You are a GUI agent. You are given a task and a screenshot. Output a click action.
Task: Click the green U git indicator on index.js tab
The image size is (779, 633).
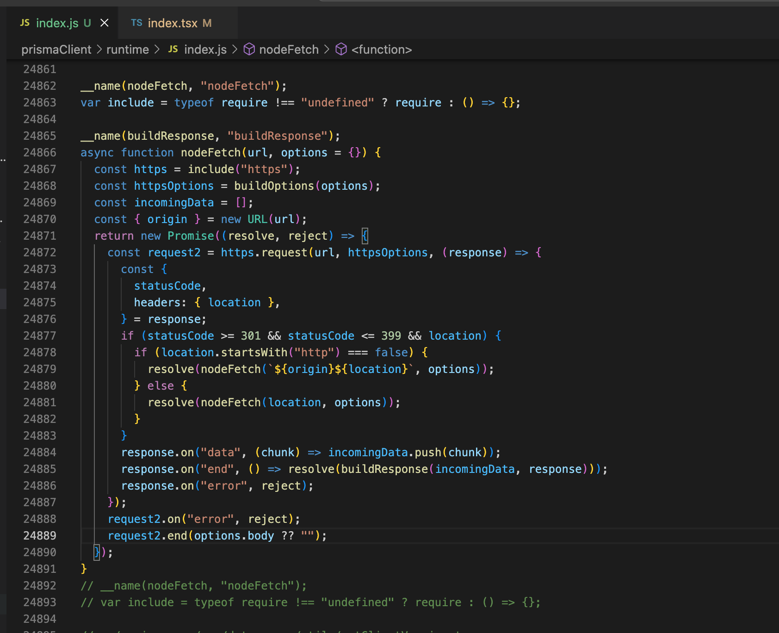(x=87, y=23)
